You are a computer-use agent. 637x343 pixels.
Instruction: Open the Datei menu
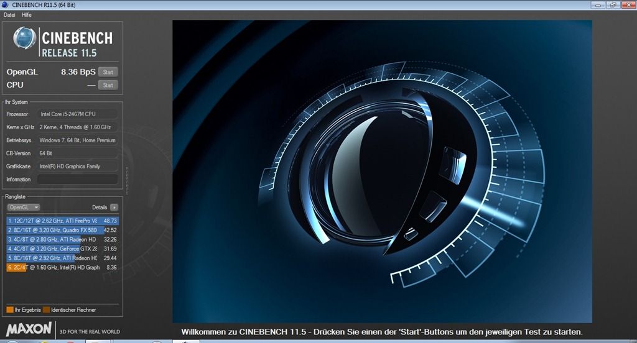(9, 15)
